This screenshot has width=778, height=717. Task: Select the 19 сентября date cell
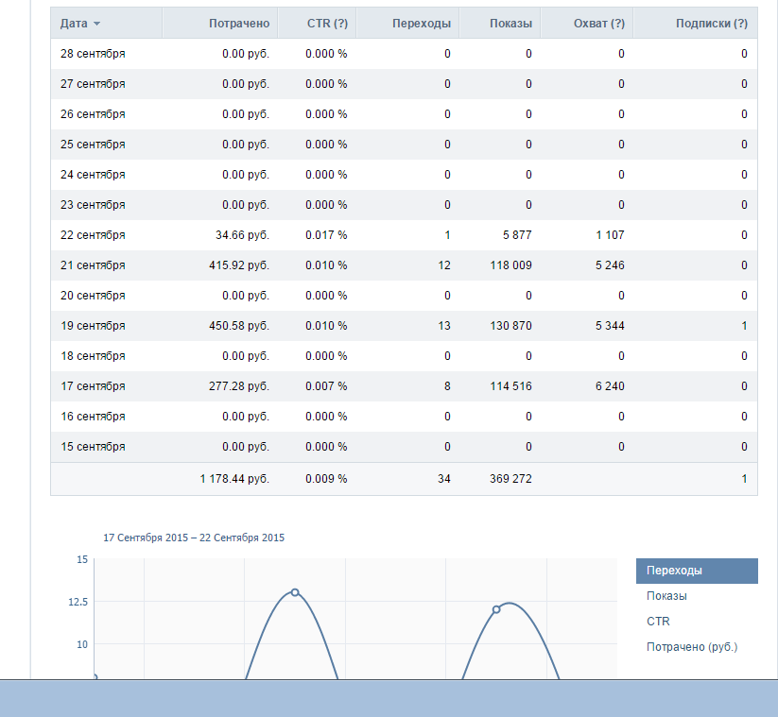tap(93, 326)
